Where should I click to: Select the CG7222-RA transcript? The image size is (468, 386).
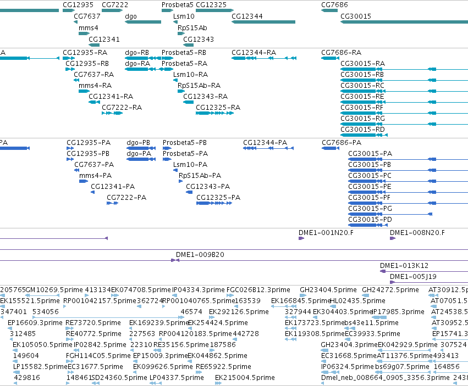pyautogui.click(x=112, y=113)
